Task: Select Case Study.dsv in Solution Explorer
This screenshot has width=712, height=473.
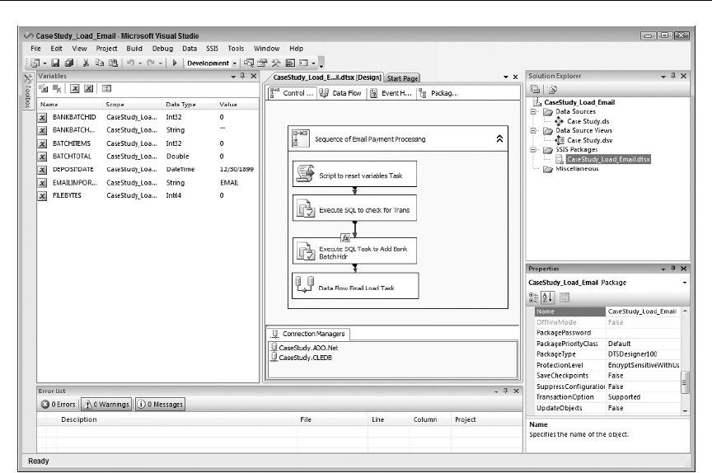Action: 589,140
